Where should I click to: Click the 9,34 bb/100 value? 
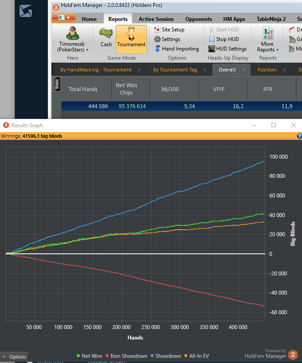pos(189,106)
